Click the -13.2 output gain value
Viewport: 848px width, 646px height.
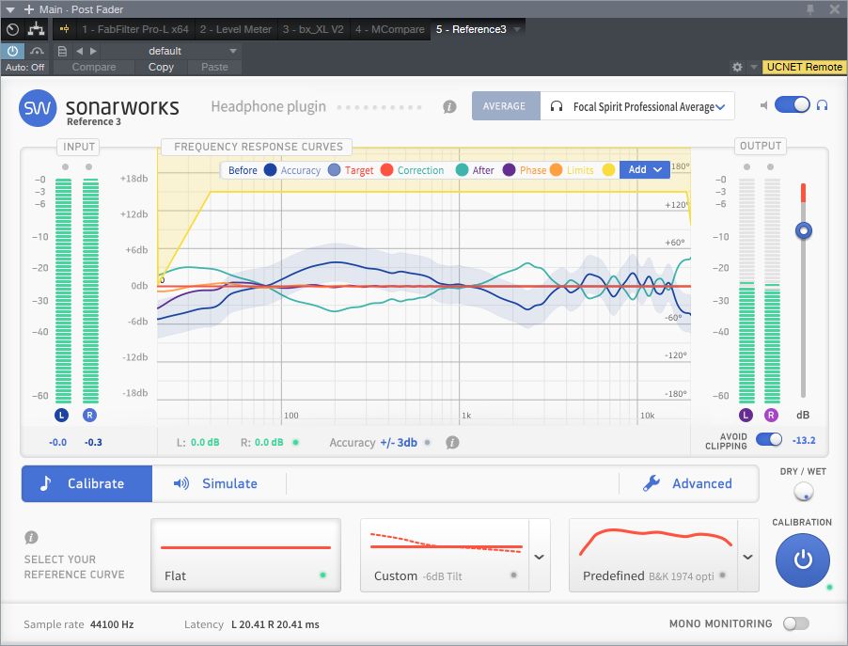pyautogui.click(x=804, y=440)
